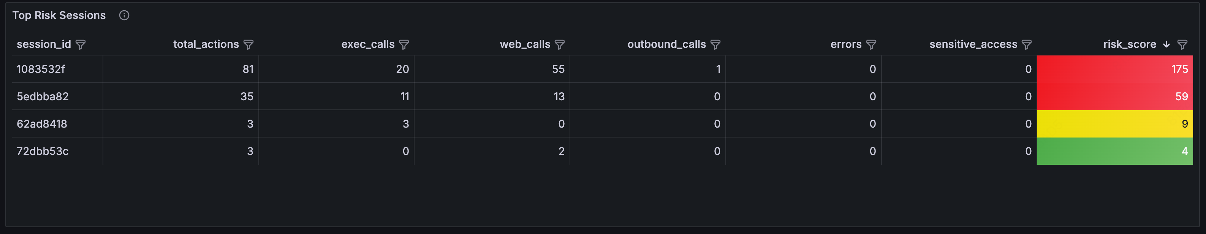Click the session 5edbba82 cell
Viewport: 1206px width, 234px height.
tap(43, 96)
